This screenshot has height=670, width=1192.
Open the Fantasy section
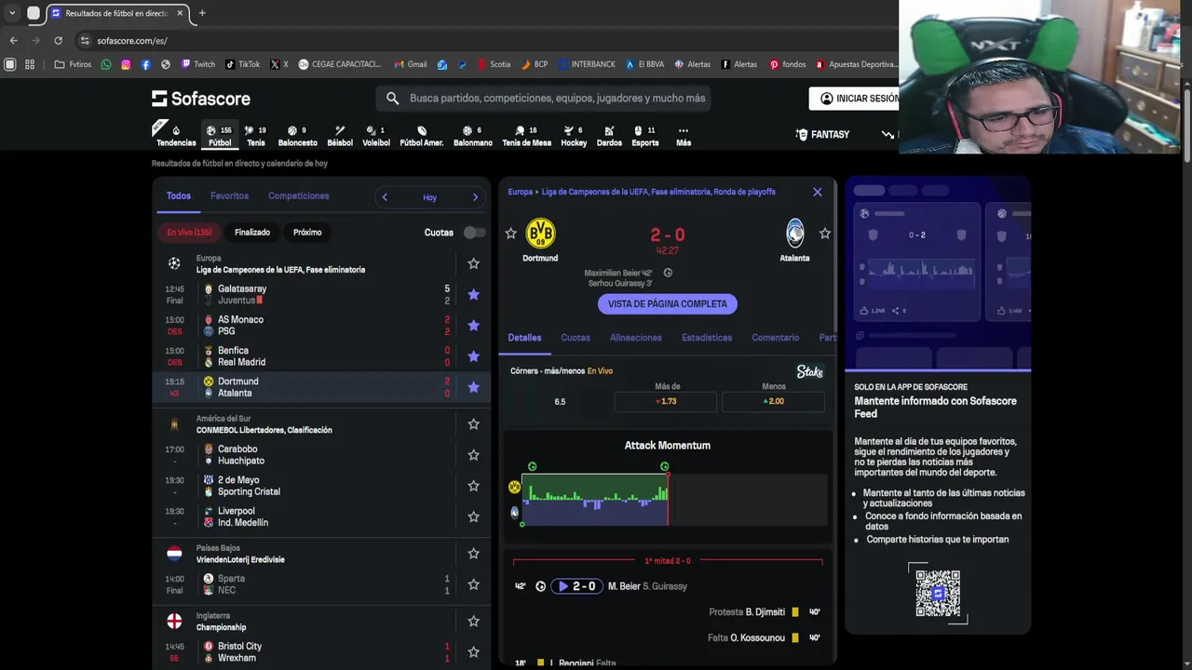[822, 135]
